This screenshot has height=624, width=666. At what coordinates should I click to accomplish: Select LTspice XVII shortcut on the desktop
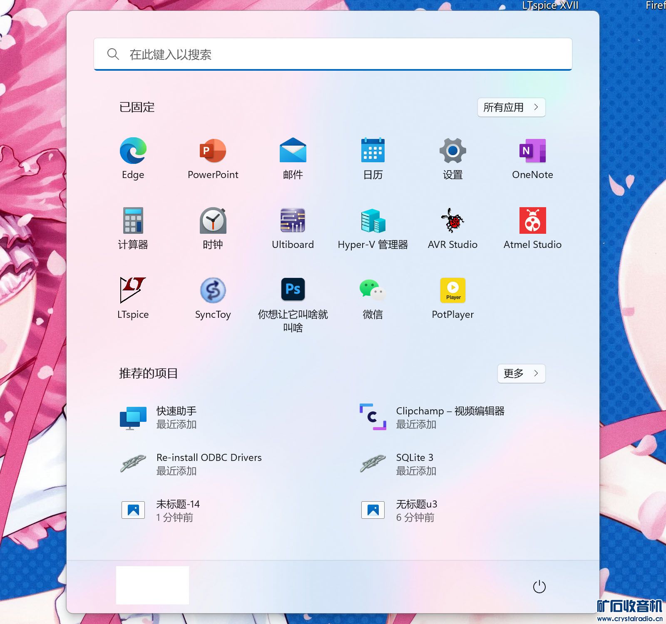tap(550, 5)
